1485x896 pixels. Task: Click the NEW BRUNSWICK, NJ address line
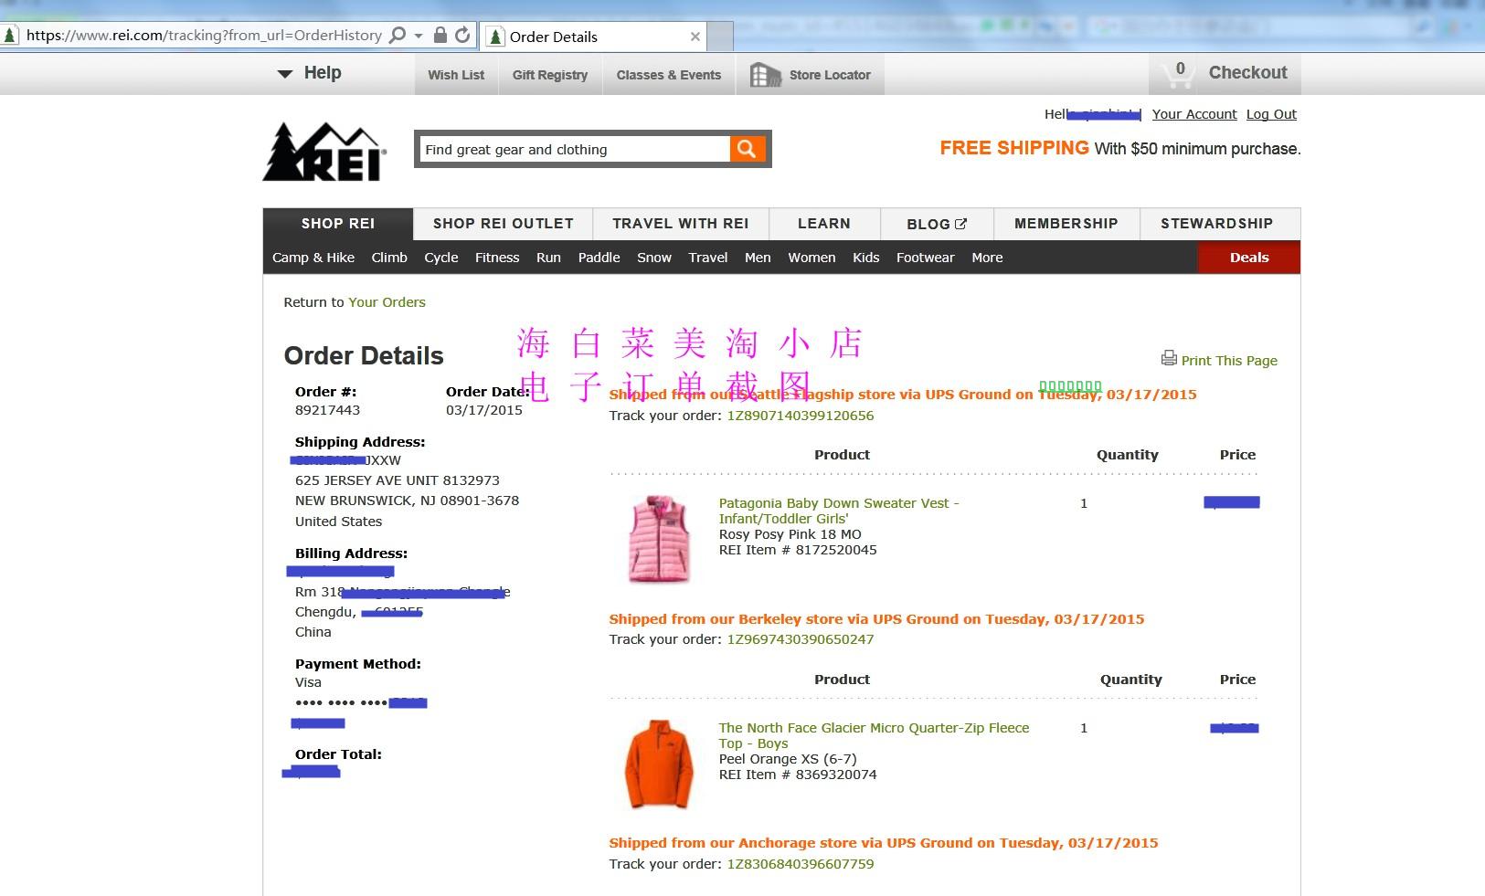point(407,501)
